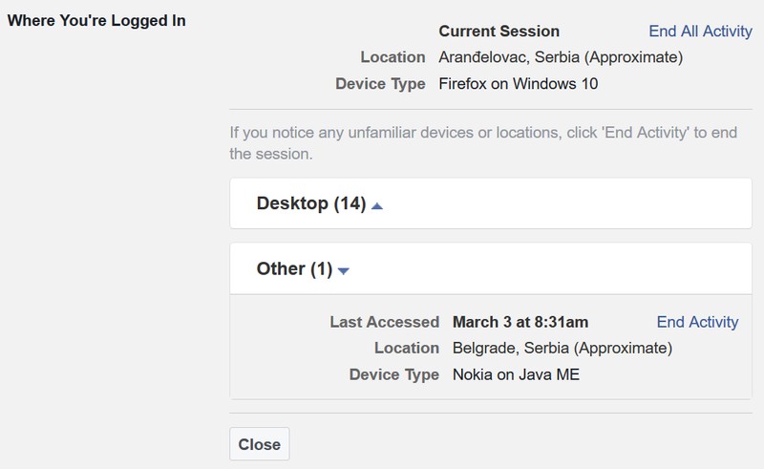Viewport: 764px width, 469px height.
Task: Click the Location label under Current Session
Action: (393, 57)
